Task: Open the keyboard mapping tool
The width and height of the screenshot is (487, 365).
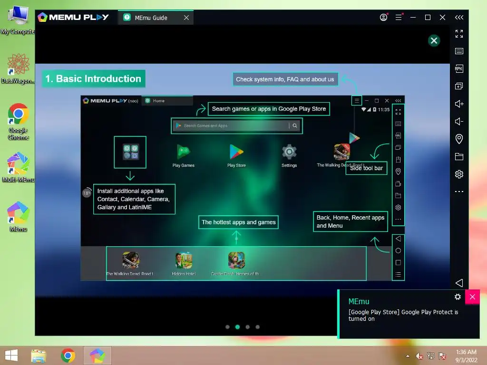Action: [x=459, y=51]
